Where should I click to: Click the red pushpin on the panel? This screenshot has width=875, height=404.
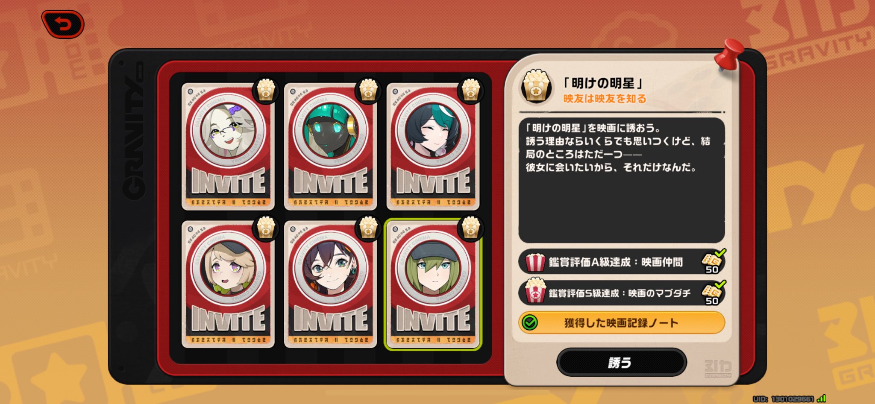click(730, 55)
